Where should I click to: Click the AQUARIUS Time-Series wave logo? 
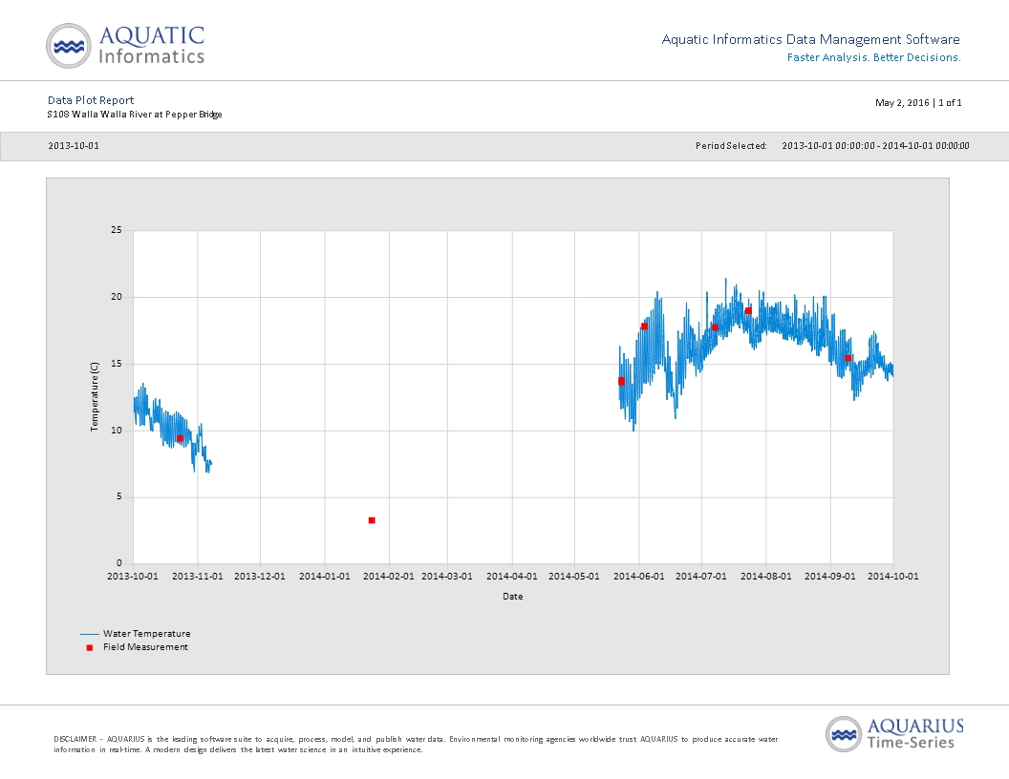(x=844, y=733)
